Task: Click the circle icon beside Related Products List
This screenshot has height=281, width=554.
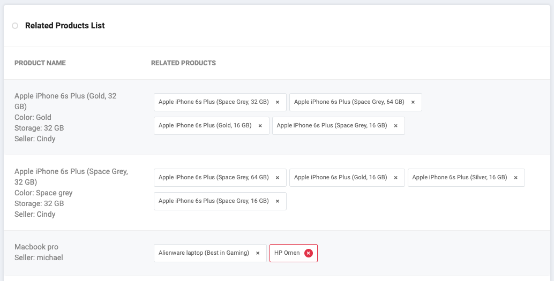Action: point(15,26)
